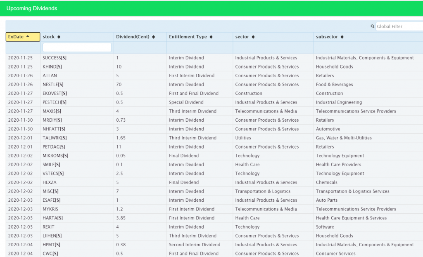Click the EKOVEST[S] stock entry
The image size is (423, 257).
55,94
